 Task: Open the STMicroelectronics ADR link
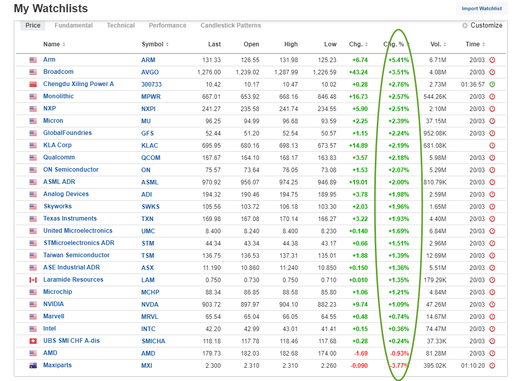click(x=79, y=243)
